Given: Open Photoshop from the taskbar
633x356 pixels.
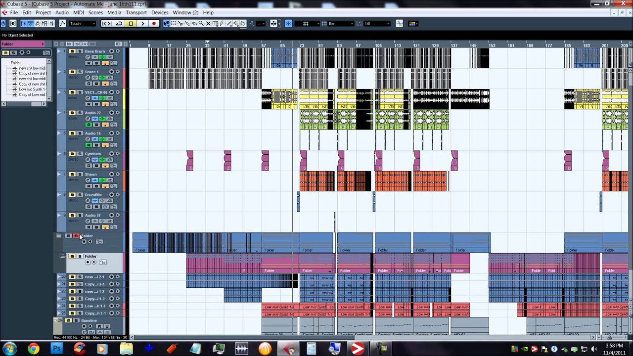Looking at the screenshot, I should click(57, 349).
